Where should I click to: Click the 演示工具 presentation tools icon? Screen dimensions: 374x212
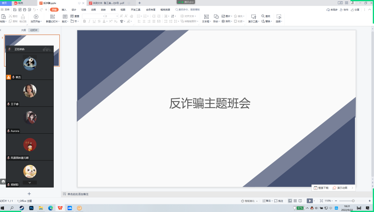253,17
